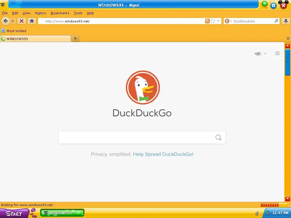Click the scrollbar down arrow

pyautogui.click(x=288, y=198)
